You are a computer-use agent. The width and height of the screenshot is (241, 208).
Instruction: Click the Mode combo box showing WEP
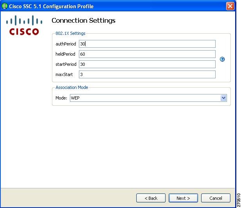tap(148, 98)
